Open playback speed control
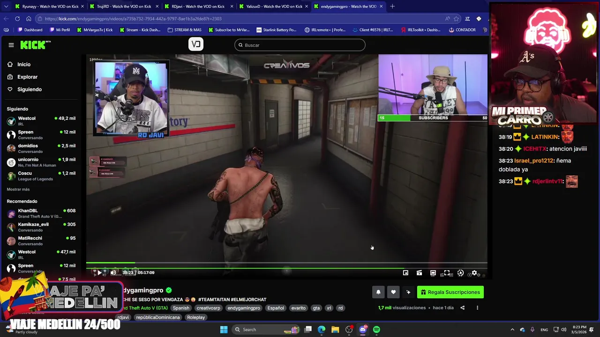The height and width of the screenshot is (337, 600). pyautogui.click(x=460, y=273)
